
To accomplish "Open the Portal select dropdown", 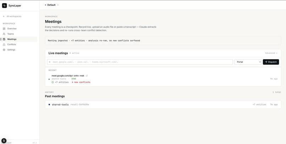I will pos(248,62).
